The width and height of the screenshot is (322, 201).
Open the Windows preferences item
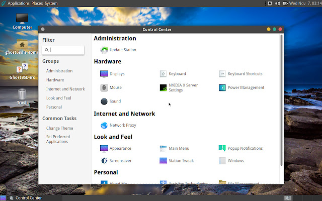[x=231, y=161]
